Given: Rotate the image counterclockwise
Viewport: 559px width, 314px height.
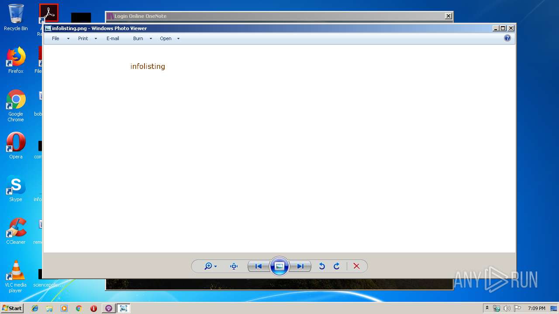Looking at the screenshot, I should pyautogui.click(x=322, y=266).
